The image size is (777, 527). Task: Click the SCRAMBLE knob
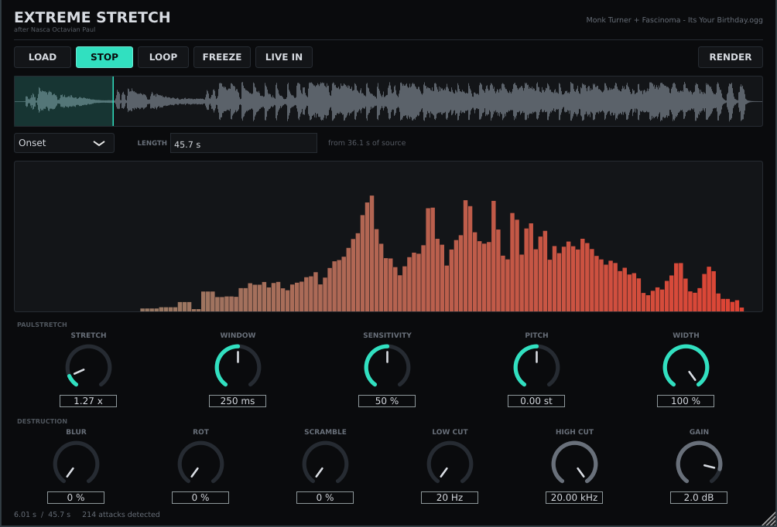pyautogui.click(x=325, y=463)
